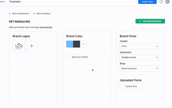Open the Header font dropdown showing Arimo
Image resolution: width=172 pixels, height=108 pixels.
coord(139,46)
